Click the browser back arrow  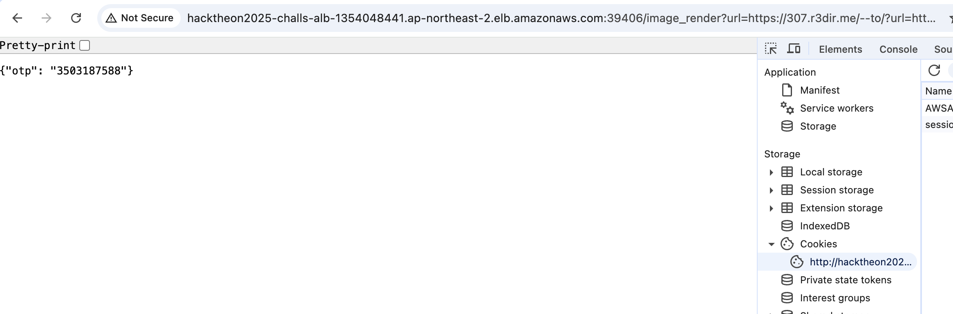pos(17,18)
